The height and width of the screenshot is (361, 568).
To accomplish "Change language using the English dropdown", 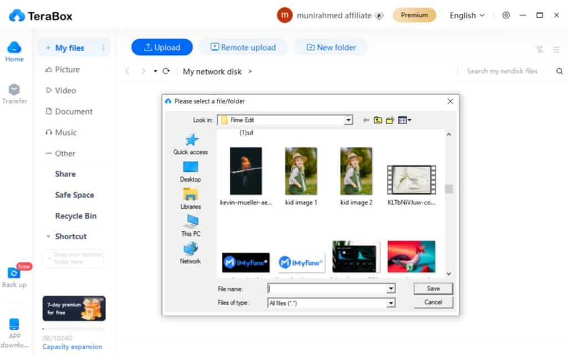I will click(x=466, y=16).
